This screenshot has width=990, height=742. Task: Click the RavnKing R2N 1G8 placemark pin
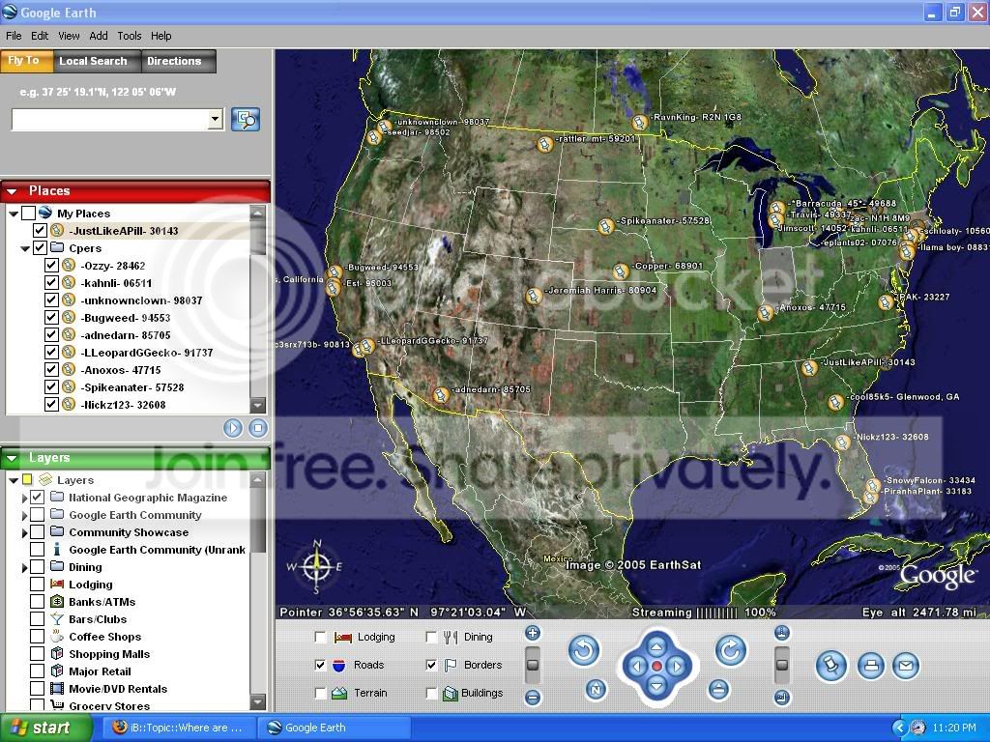pyautogui.click(x=640, y=122)
